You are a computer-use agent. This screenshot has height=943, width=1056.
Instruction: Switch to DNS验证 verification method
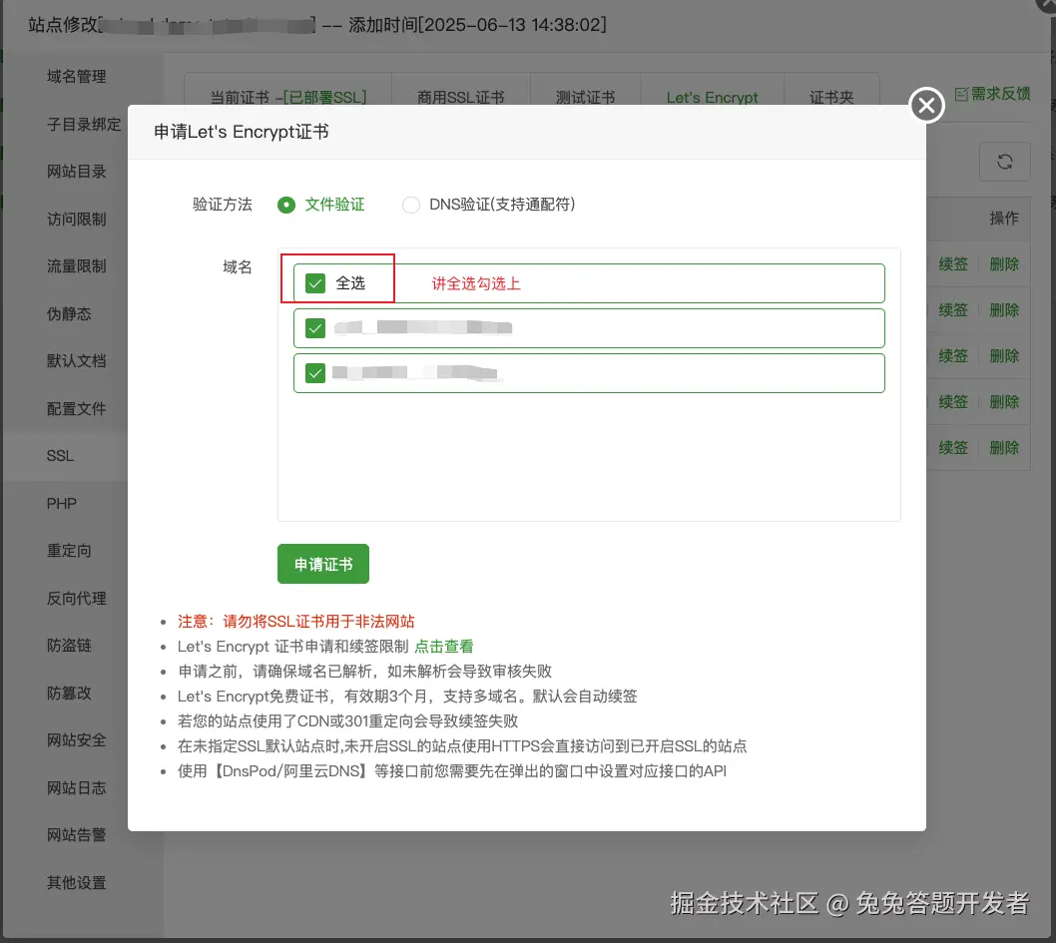(x=410, y=205)
